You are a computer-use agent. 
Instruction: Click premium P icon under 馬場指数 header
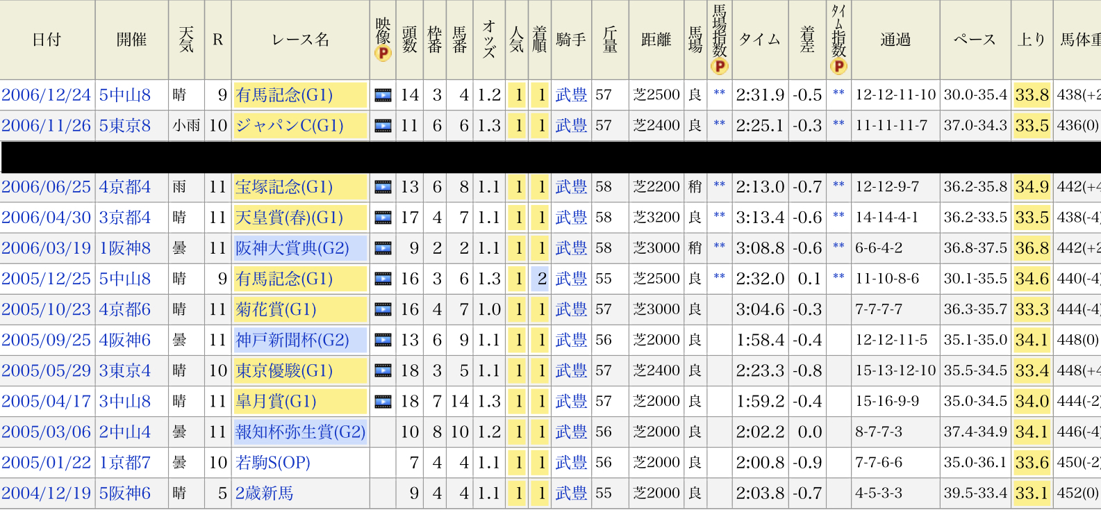(x=720, y=67)
